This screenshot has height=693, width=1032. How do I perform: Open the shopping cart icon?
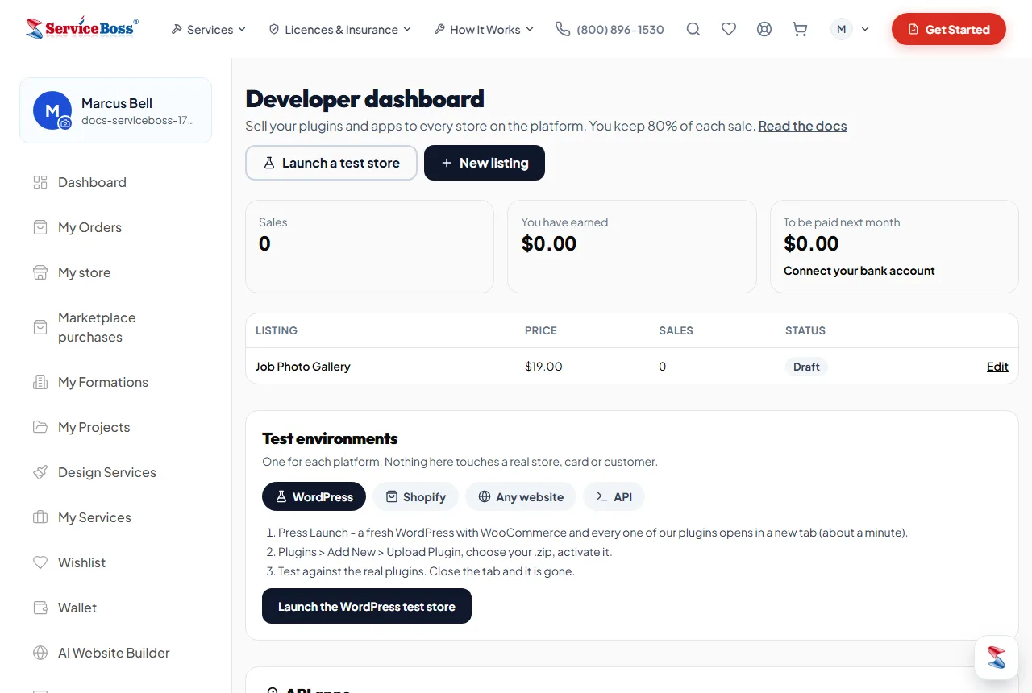tap(800, 29)
